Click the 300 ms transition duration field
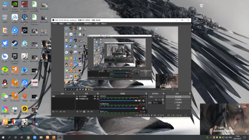249x140 pixels. tap(157, 103)
